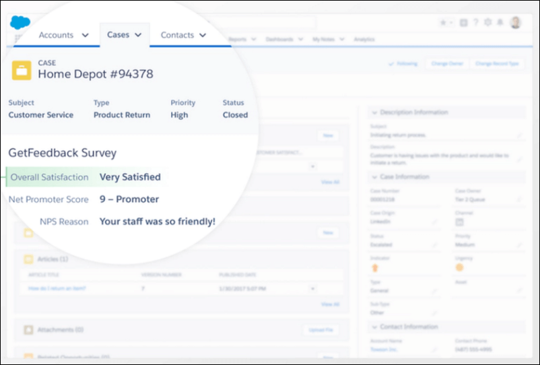The width and height of the screenshot is (540, 365).
Task: Click the GetFeedback Survey heading
Action: click(x=63, y=153)
